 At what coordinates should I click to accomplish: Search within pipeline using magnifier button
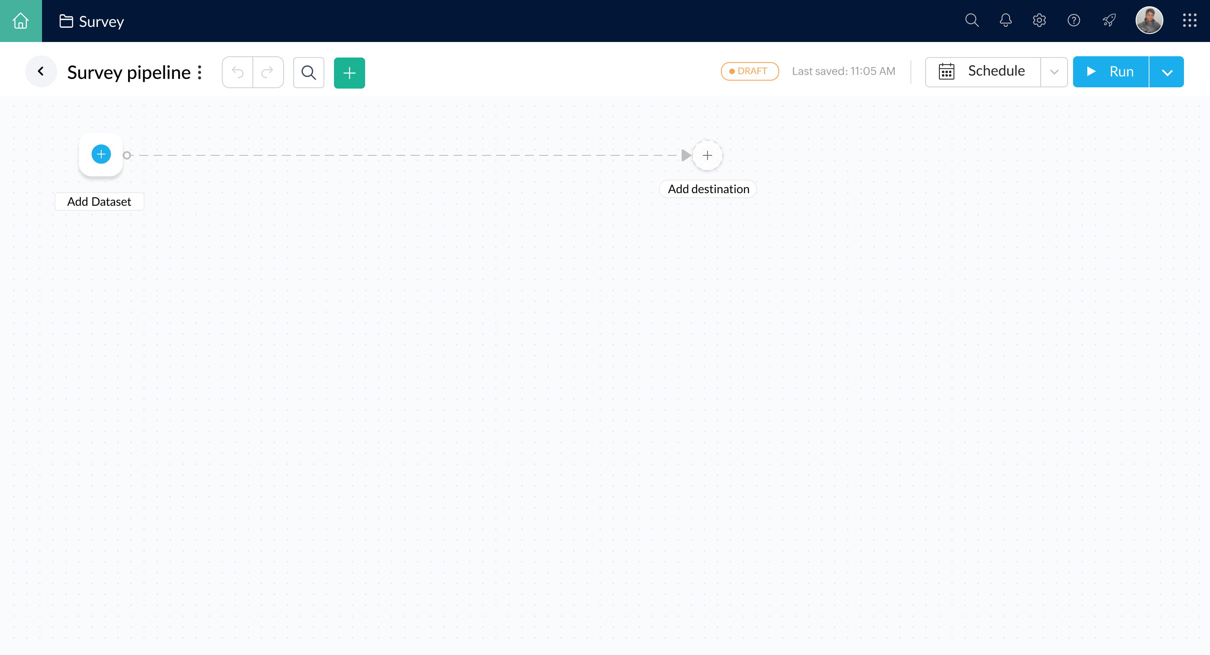pos(309,72)
